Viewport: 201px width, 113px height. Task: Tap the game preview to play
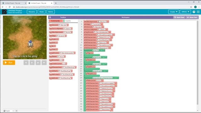[x=25, y=37]
